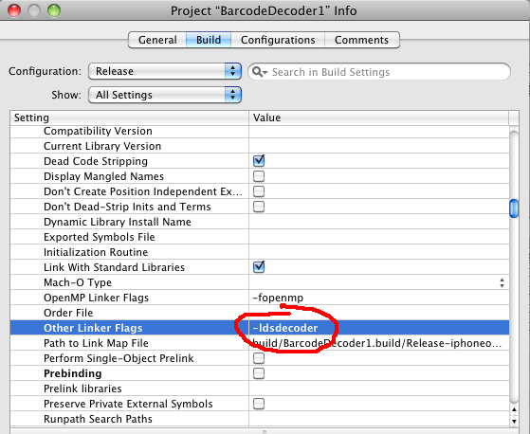Image resolution: width=530 pixels, height=434 pixels.
Task: Select the OpenMP Linker Flags row
Action: coord(260,298)
